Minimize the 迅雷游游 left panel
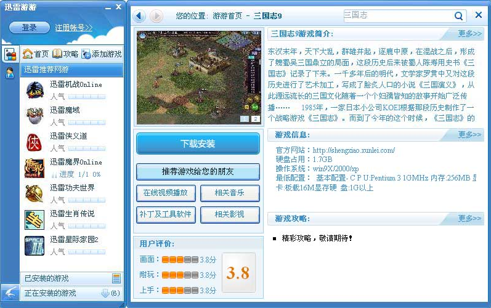This screenshot has height=308, width=491. 108,7
